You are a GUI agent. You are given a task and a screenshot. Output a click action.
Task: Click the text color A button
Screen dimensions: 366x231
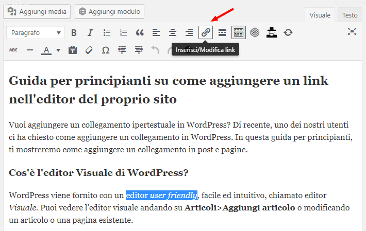pyautogui.click(x=46, y=50)
